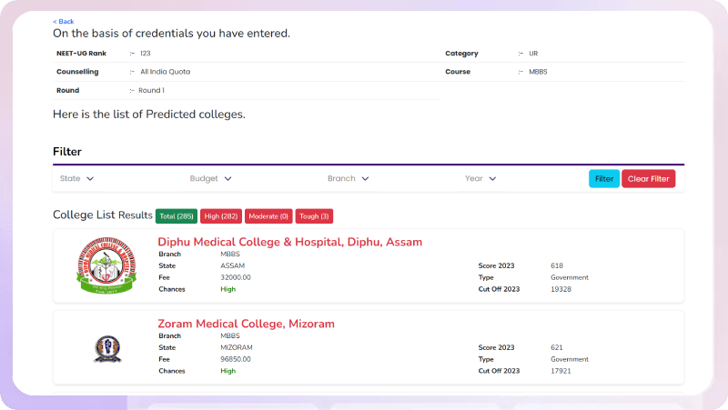Expand the Budget filter dropdown
Viewport: 728px width, 410px height.
tap(211, 179)
